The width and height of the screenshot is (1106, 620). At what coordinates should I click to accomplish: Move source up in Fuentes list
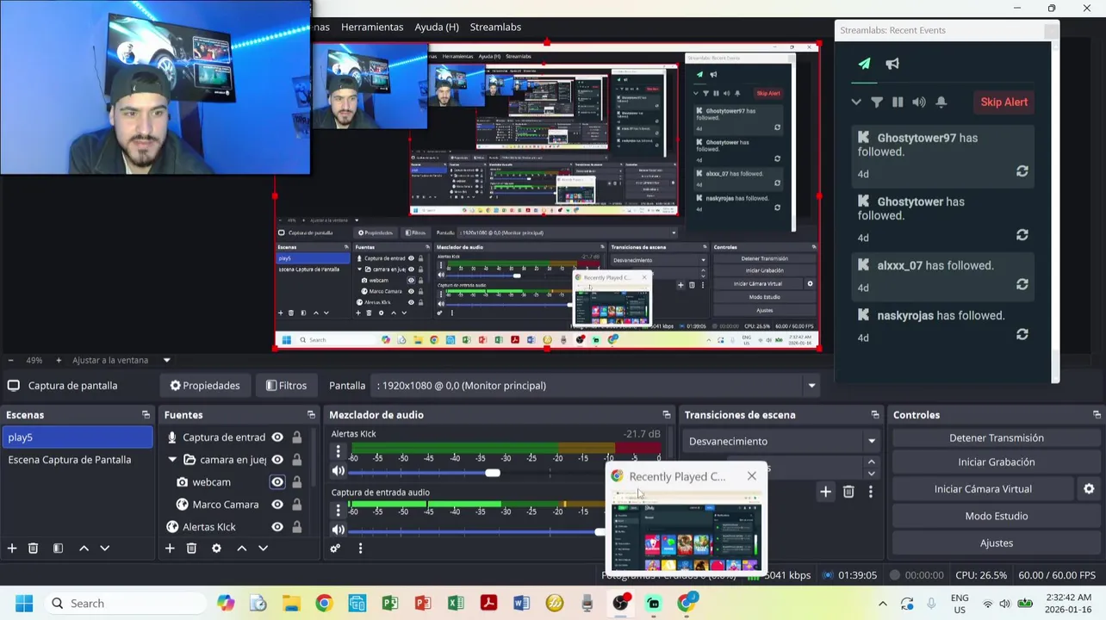coord(241,548)
